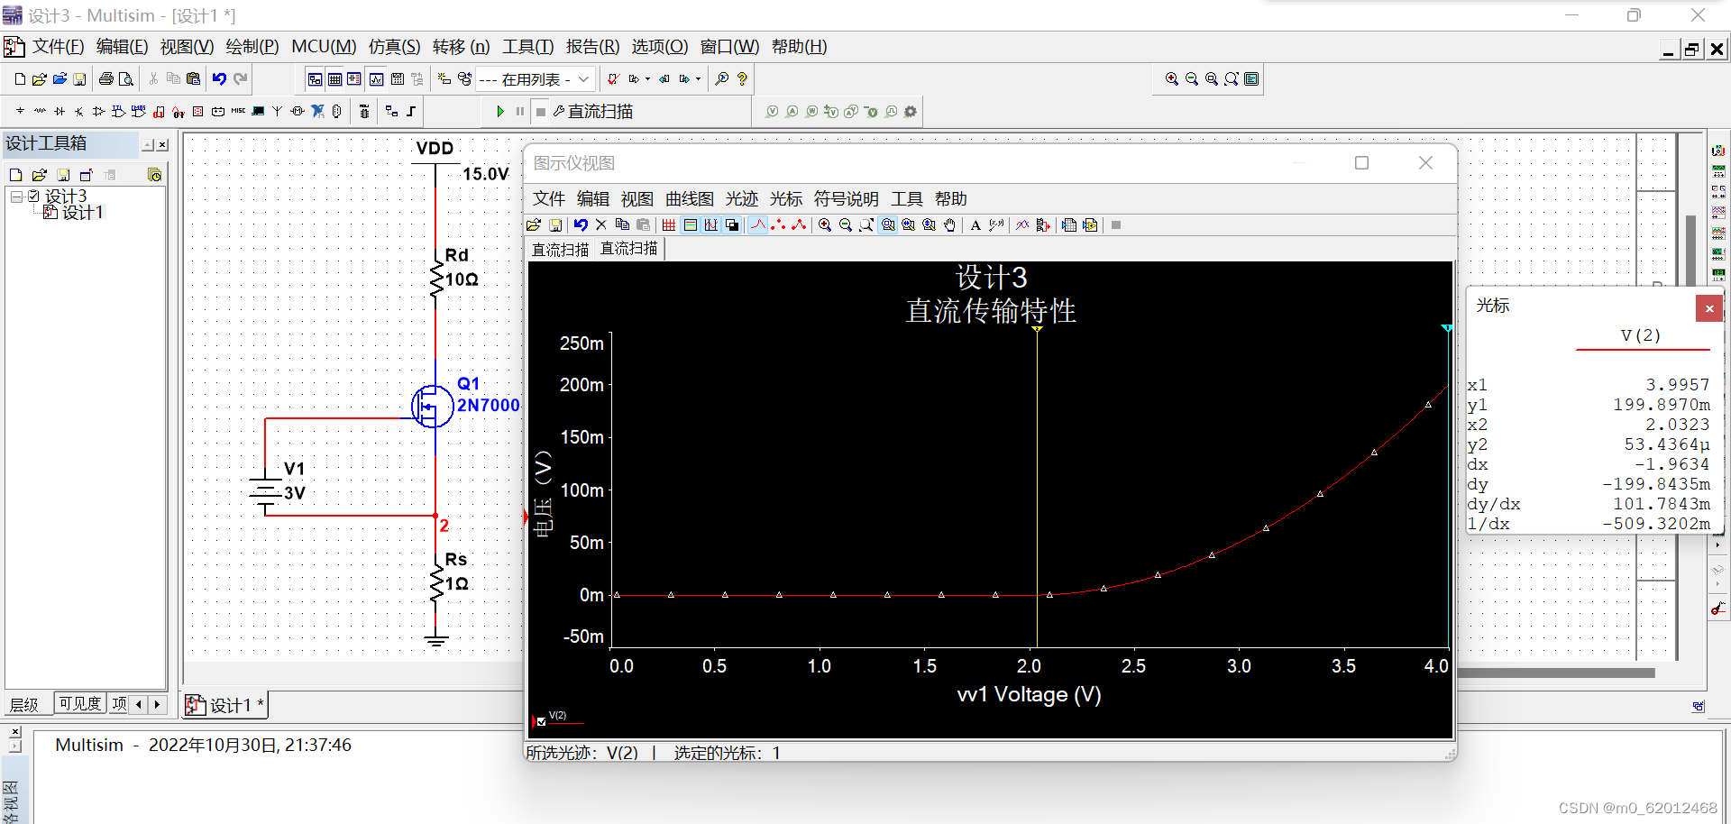Click Grapher open file icon
Screen dimensions: 1731x824
tap(534, 225)
